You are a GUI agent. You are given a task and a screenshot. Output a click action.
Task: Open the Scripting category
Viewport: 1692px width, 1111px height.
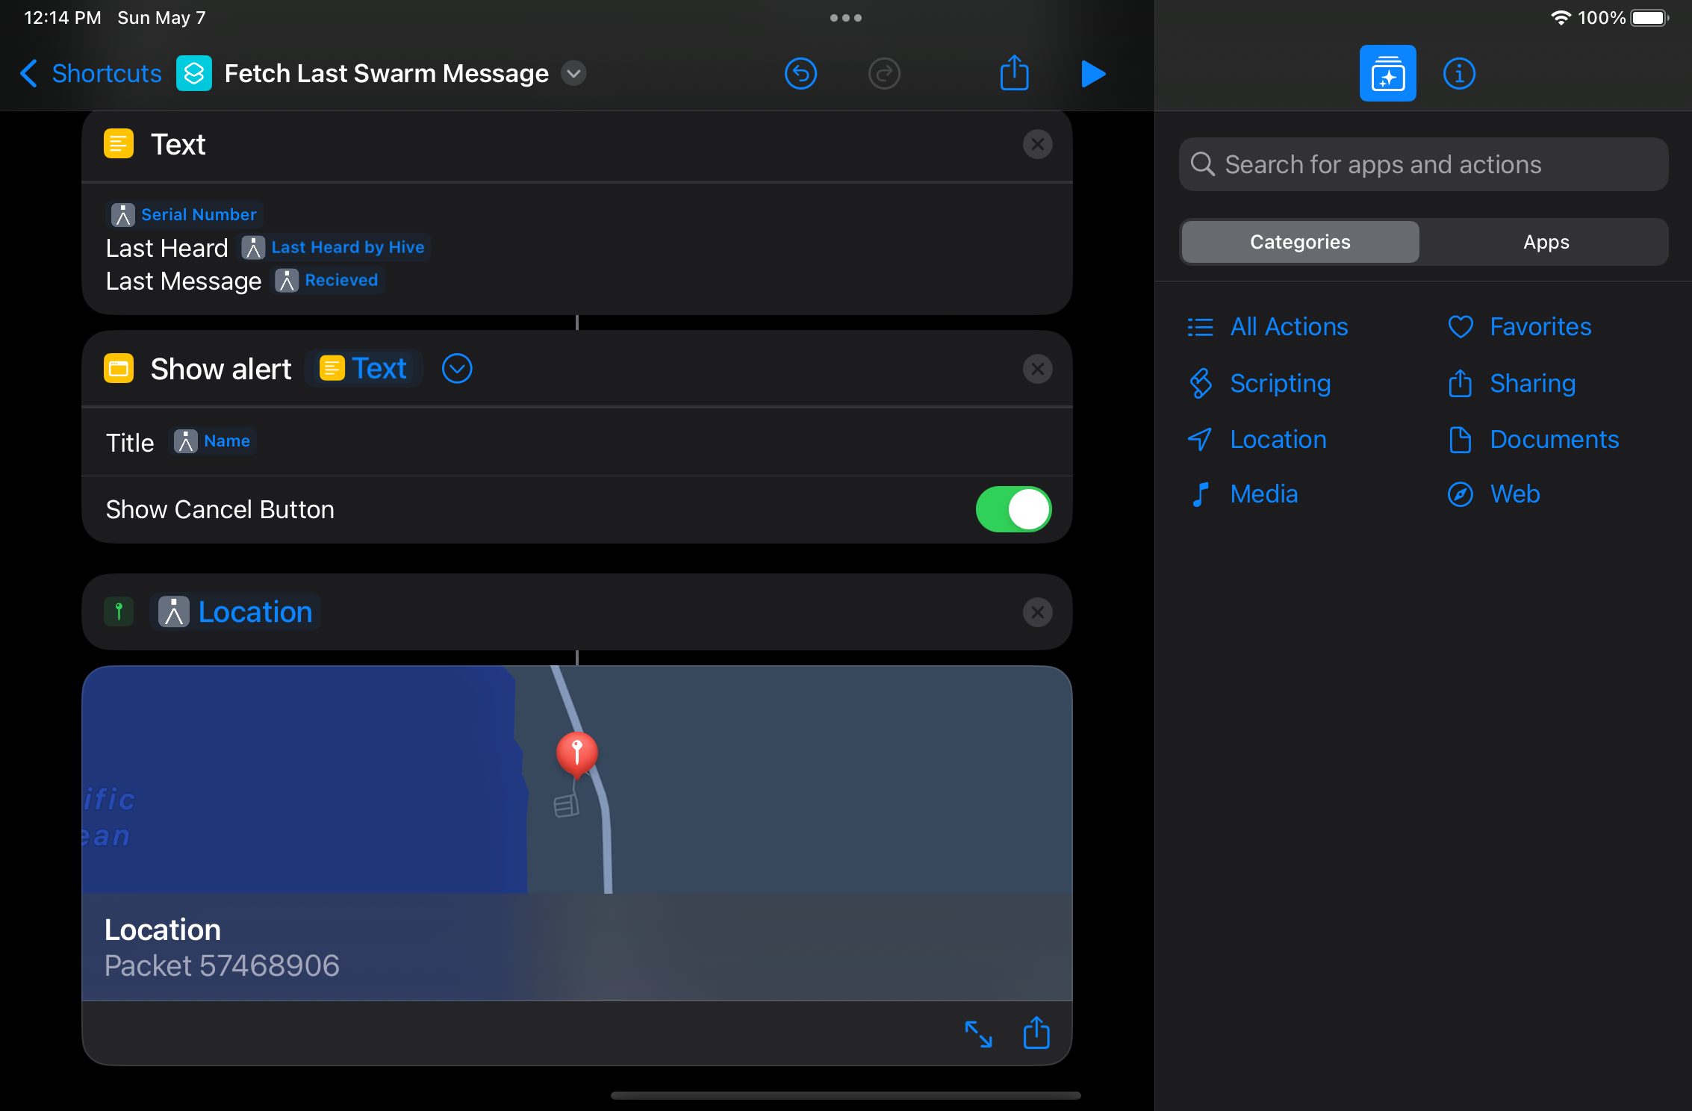pos(1279,383)
